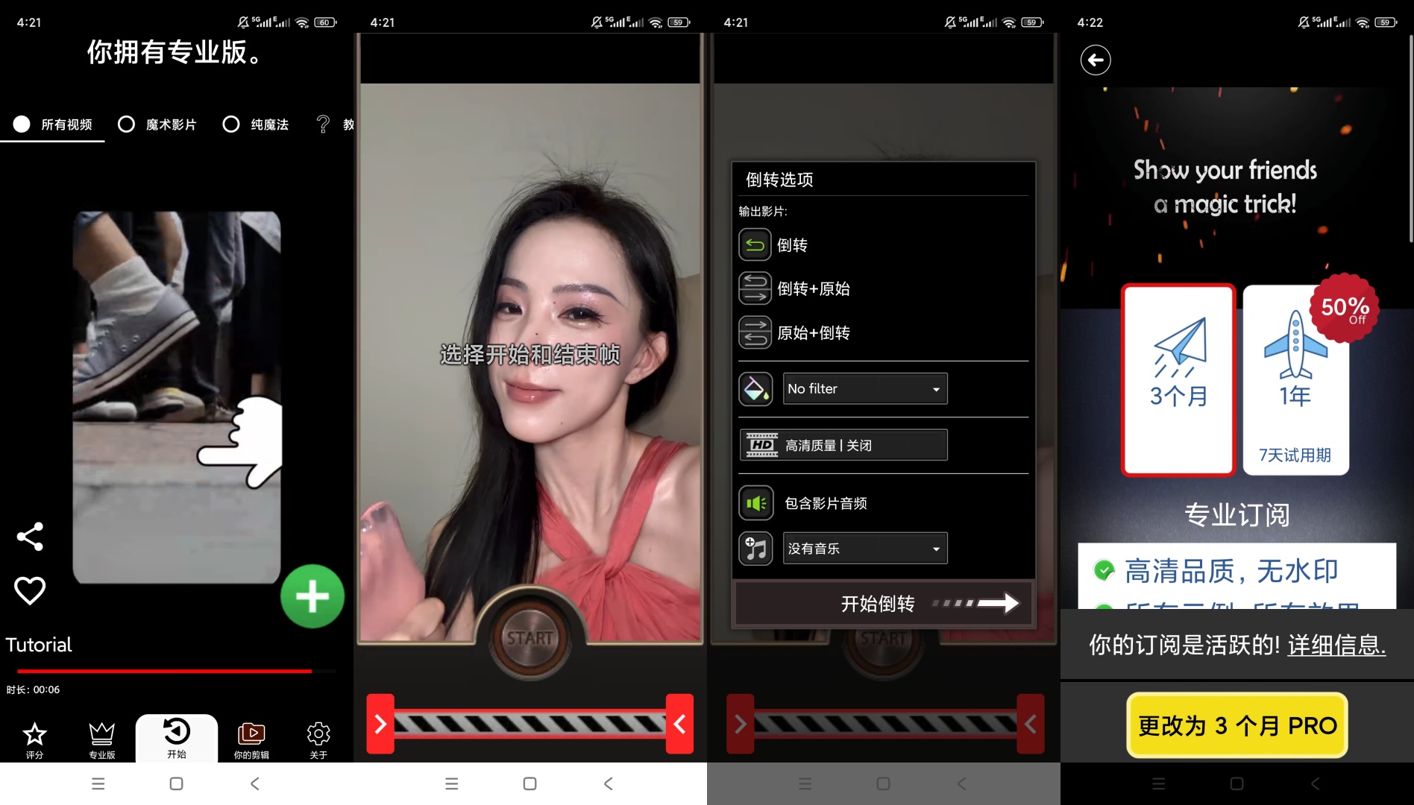1414x805 pixels.
Task: Open the 专业版 crown tab
Action: click(x=102, y=739)
